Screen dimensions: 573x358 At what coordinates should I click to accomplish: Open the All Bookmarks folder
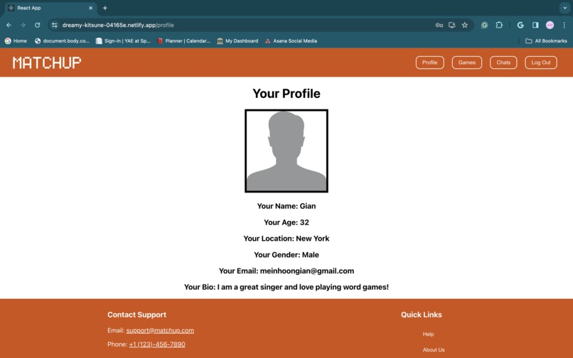546,41
